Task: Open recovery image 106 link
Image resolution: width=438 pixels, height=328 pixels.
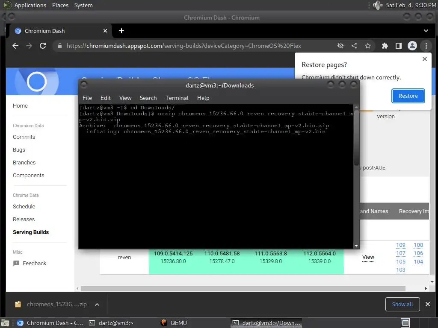Action: [x=418, y=253]
